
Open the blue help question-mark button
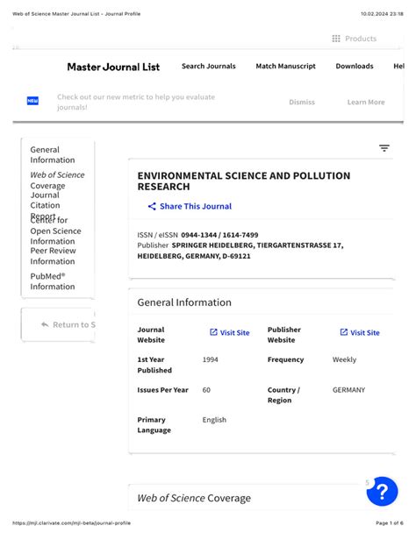tap(383, 492)
